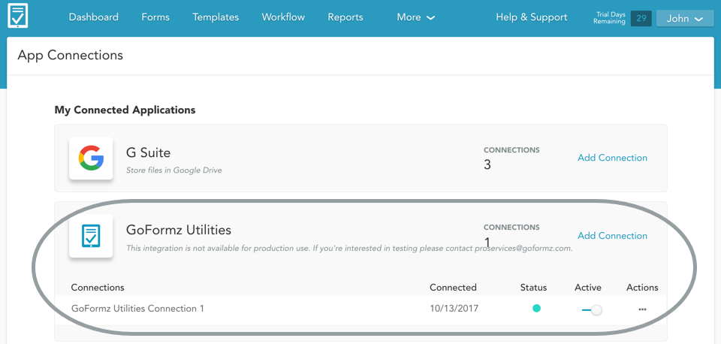This screenshot has height=344, width=721.
Task: Click the GoFormz logo in the header
Action: (18, 16)
